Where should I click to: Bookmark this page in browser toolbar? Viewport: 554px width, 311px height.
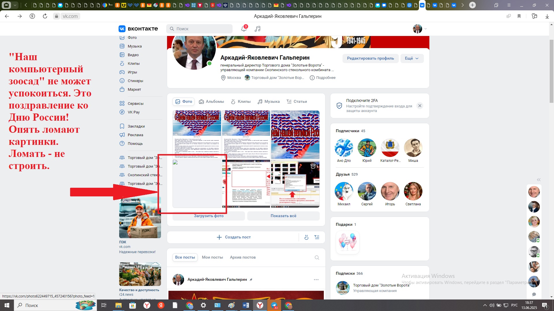[x=519, y=16]
